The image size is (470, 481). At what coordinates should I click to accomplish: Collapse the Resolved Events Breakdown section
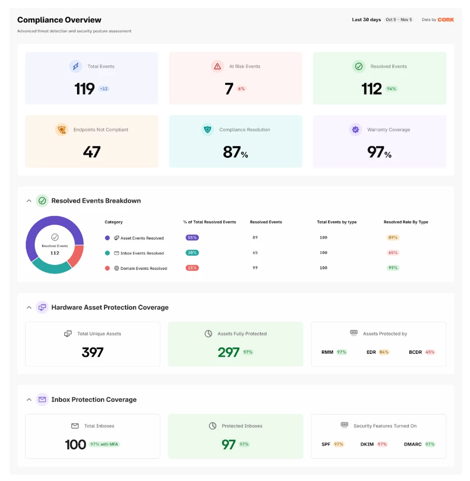(29, 201)
